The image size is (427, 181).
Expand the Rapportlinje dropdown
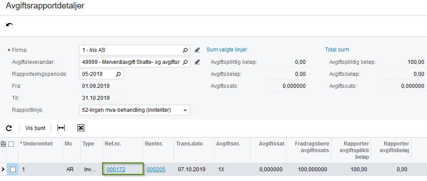pos(185,110)
